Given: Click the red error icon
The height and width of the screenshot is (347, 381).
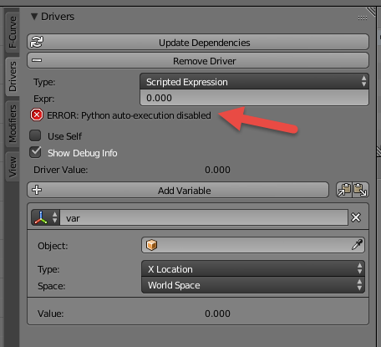Looking at the screenshot, I should coord(37,115).
